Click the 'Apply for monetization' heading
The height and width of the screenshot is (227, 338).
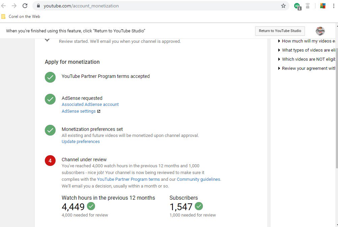coord(72,62)
